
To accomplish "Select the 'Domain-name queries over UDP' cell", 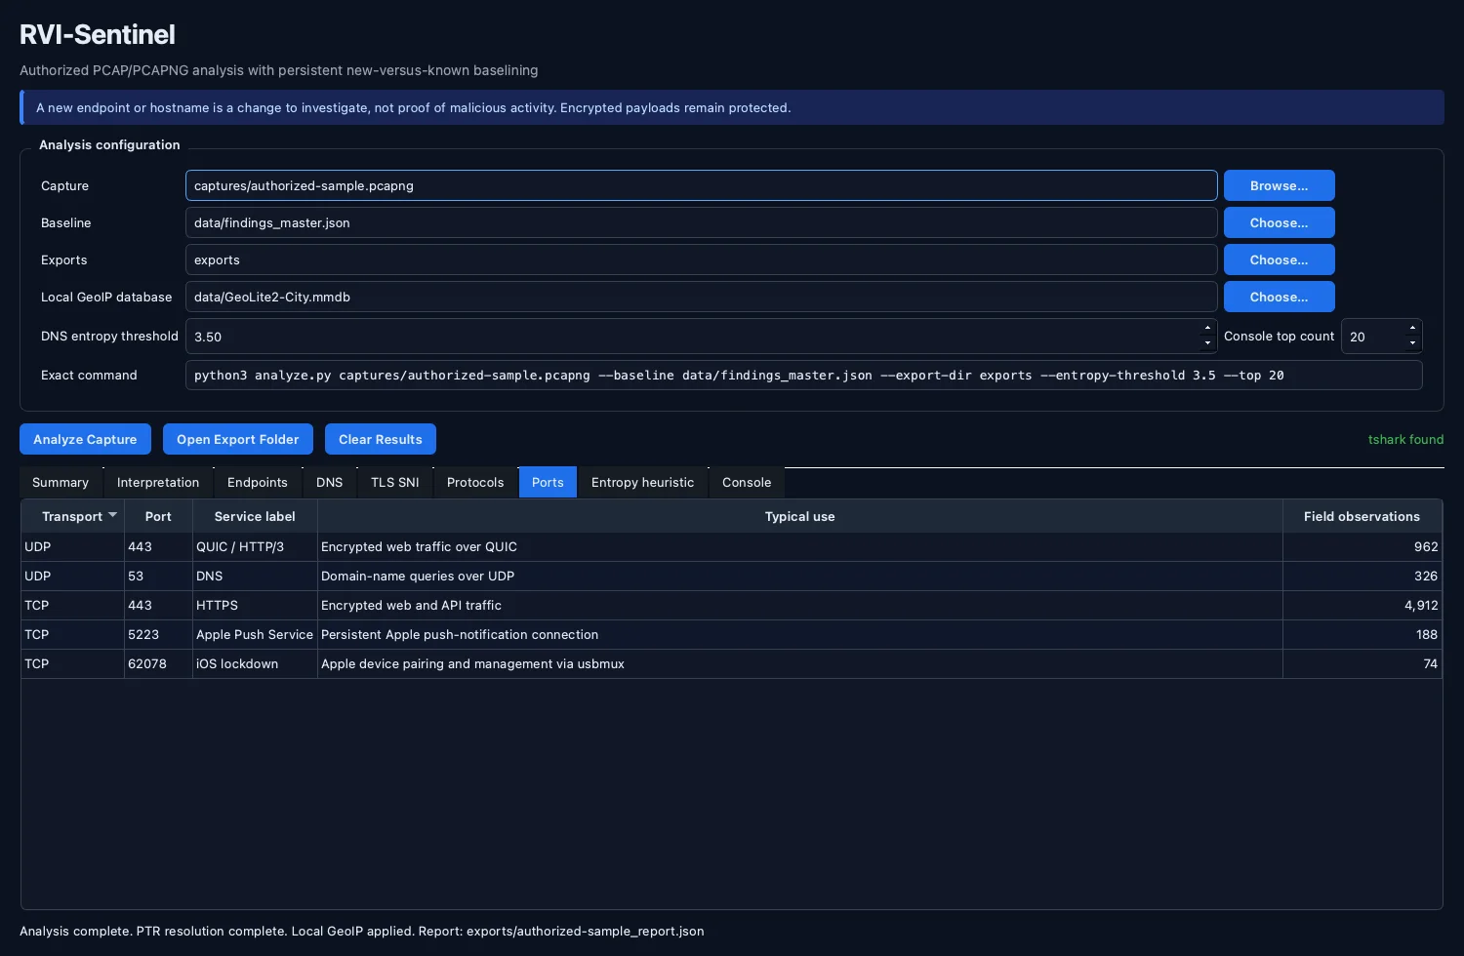I will 799,576.
